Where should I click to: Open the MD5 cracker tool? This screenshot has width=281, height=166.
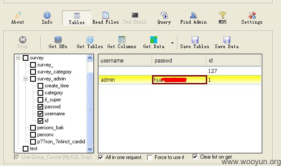[222, 18]
